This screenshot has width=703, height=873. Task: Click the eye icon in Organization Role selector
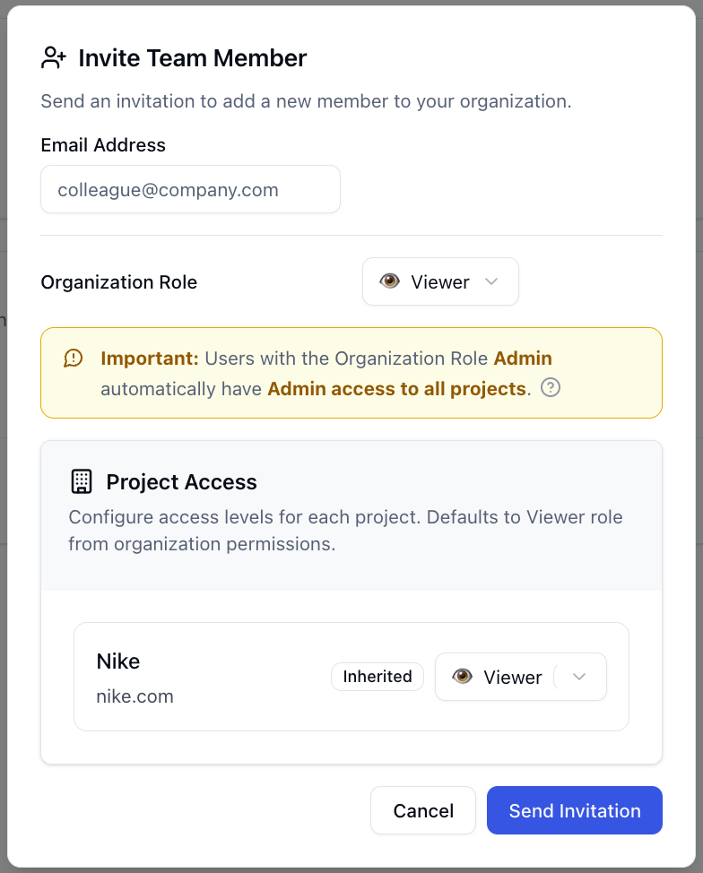coord(389,282)
